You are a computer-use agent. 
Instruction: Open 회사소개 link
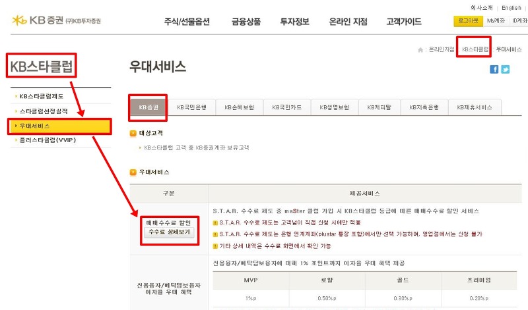[x=481, y=8]
